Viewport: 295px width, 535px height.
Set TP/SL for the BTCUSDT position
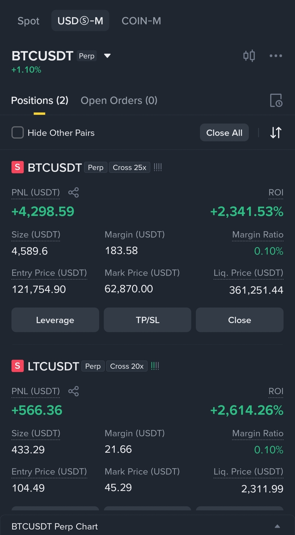147,320
